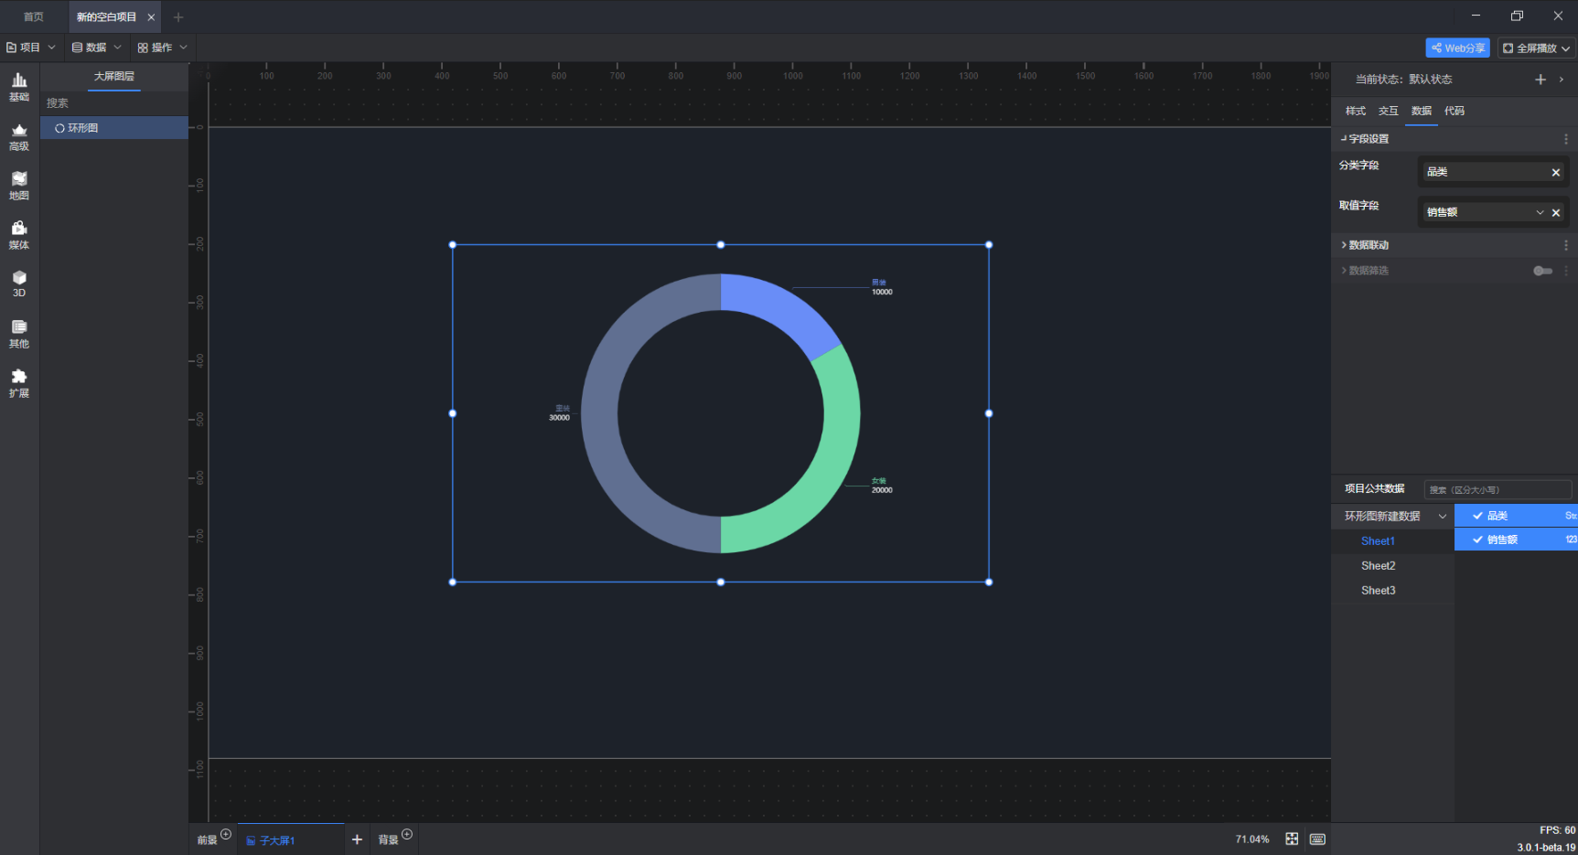
Task: Switch to the 数据 properties tab
Action: [x=1422, y=111]
